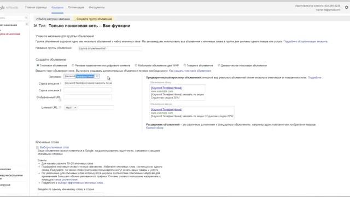The image size is (350, 197).
Task: Open 'Кампании' tab
Action: coord(57,7)
